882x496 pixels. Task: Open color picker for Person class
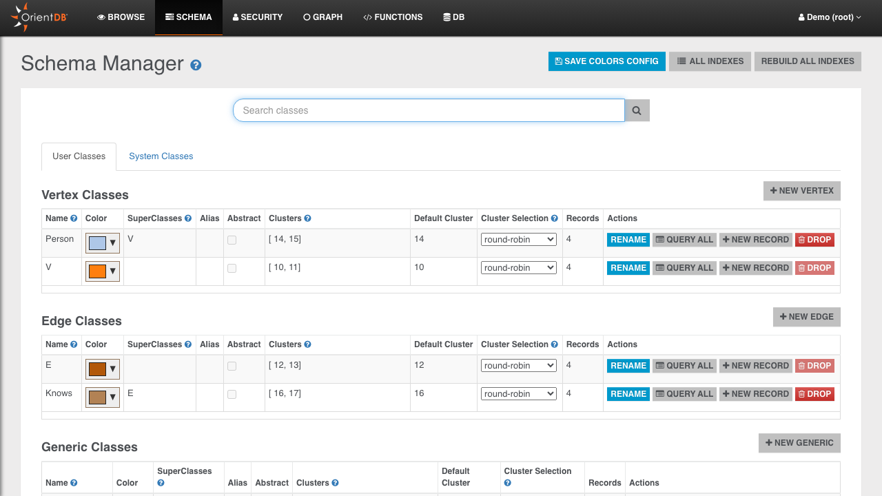click(103, 243)
